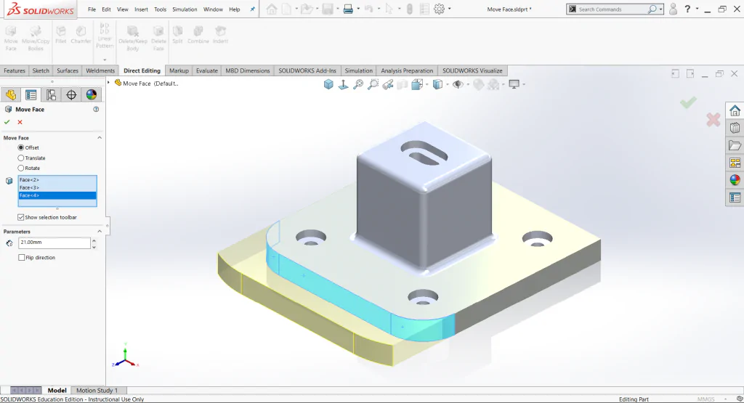The width and height of the screenshot is (744, 403).
Task: Open the Insert menu
Action: [141, 9]
